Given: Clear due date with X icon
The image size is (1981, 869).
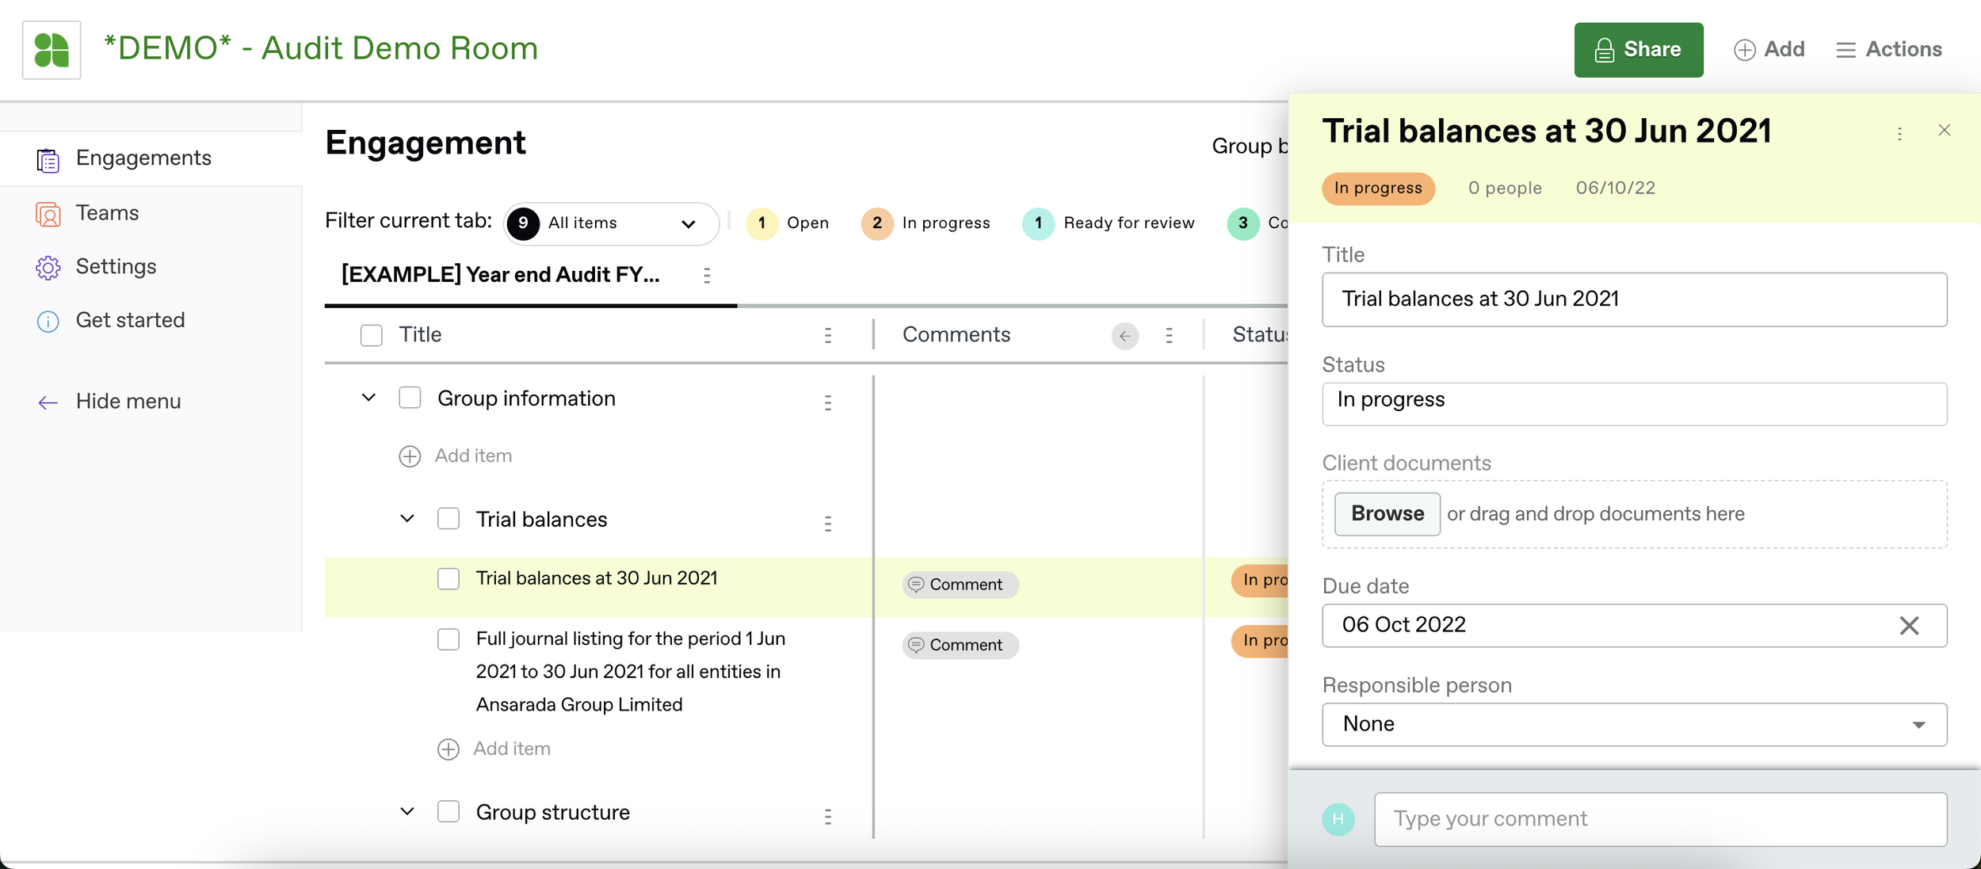Looking at the screenshot, I should click(1909, 626).
